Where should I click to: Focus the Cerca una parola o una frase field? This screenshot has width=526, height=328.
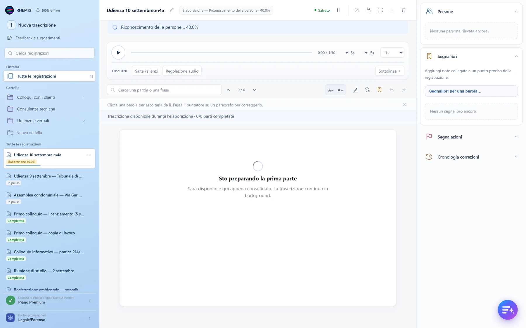[164, 90]
